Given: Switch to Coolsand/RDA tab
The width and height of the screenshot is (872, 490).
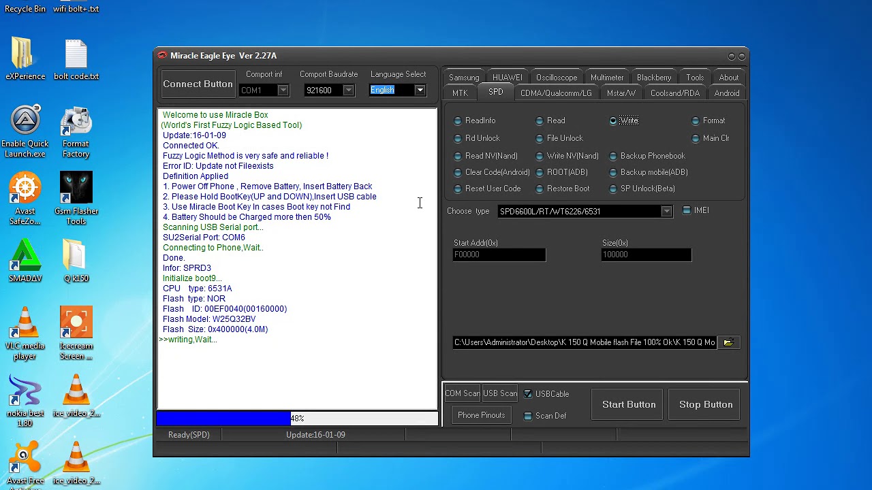Looking at the screenshot, I should (675, 93).
